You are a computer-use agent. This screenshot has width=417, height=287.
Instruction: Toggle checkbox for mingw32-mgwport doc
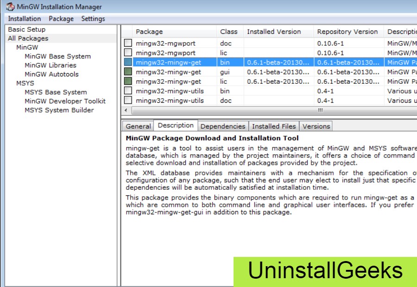pos(128,43)
